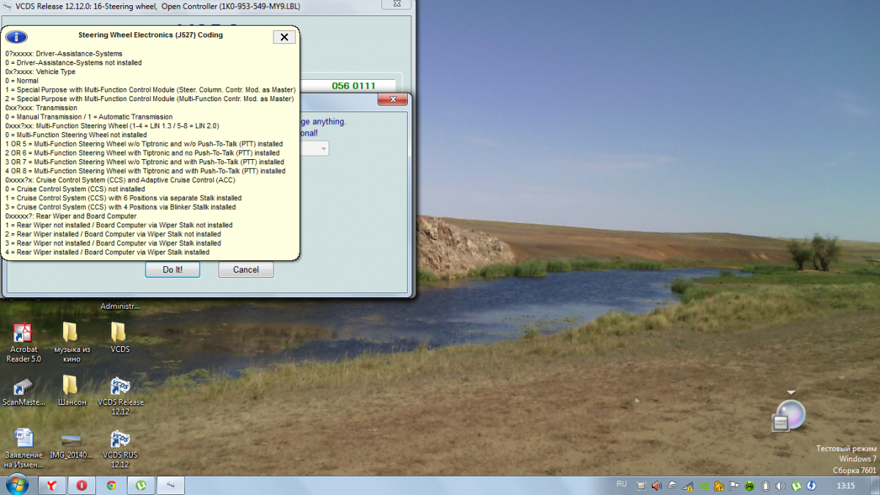
Task: Select the Заявление на Измен Word document
Action: 23,449
